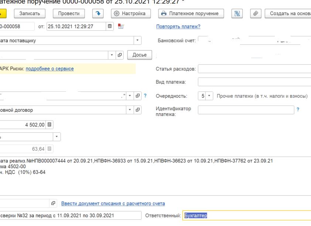Print via Платежное поручение button
Screen dimensions: 311x226
click(x=191, y=14)
